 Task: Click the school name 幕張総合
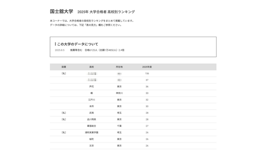click(92, 126)
